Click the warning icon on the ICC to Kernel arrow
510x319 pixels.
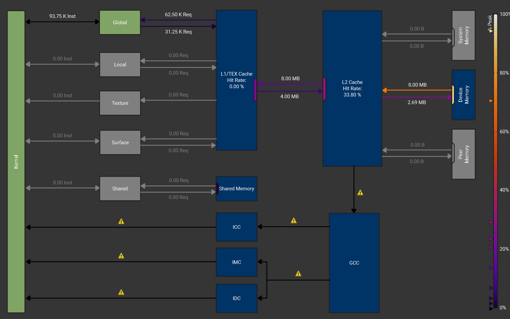click(121, 221)
